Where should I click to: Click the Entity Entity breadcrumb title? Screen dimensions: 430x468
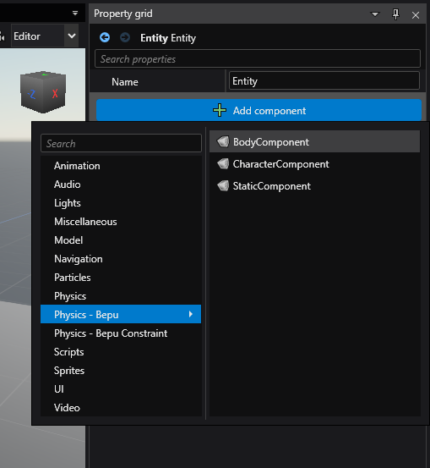click(x=168, y=38)
